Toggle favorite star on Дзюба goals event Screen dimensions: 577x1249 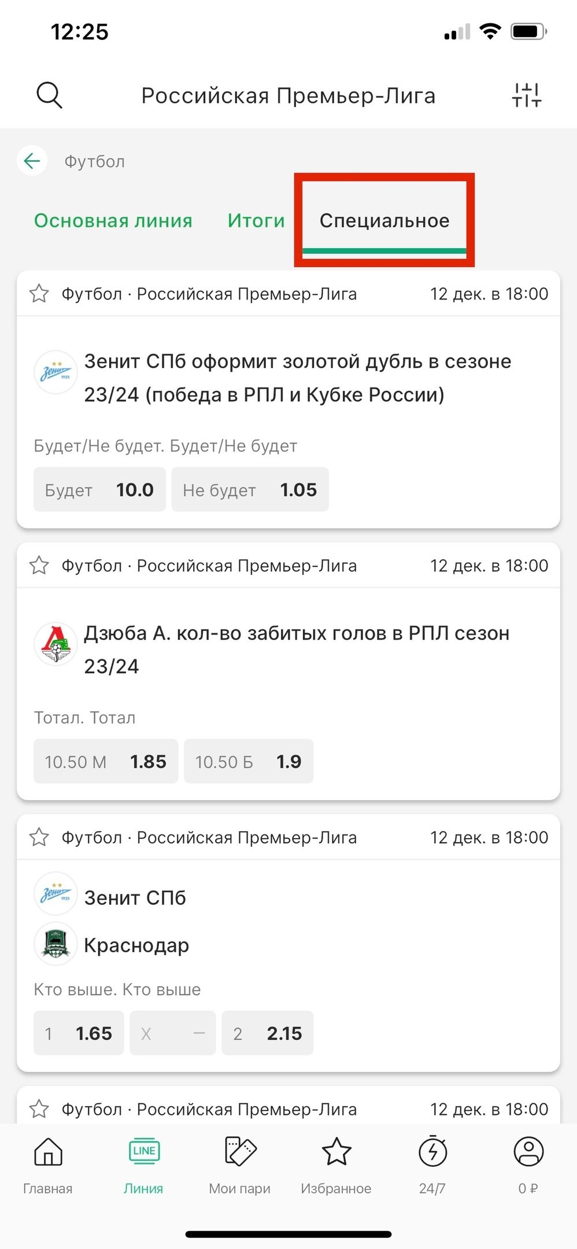(39, 566)
